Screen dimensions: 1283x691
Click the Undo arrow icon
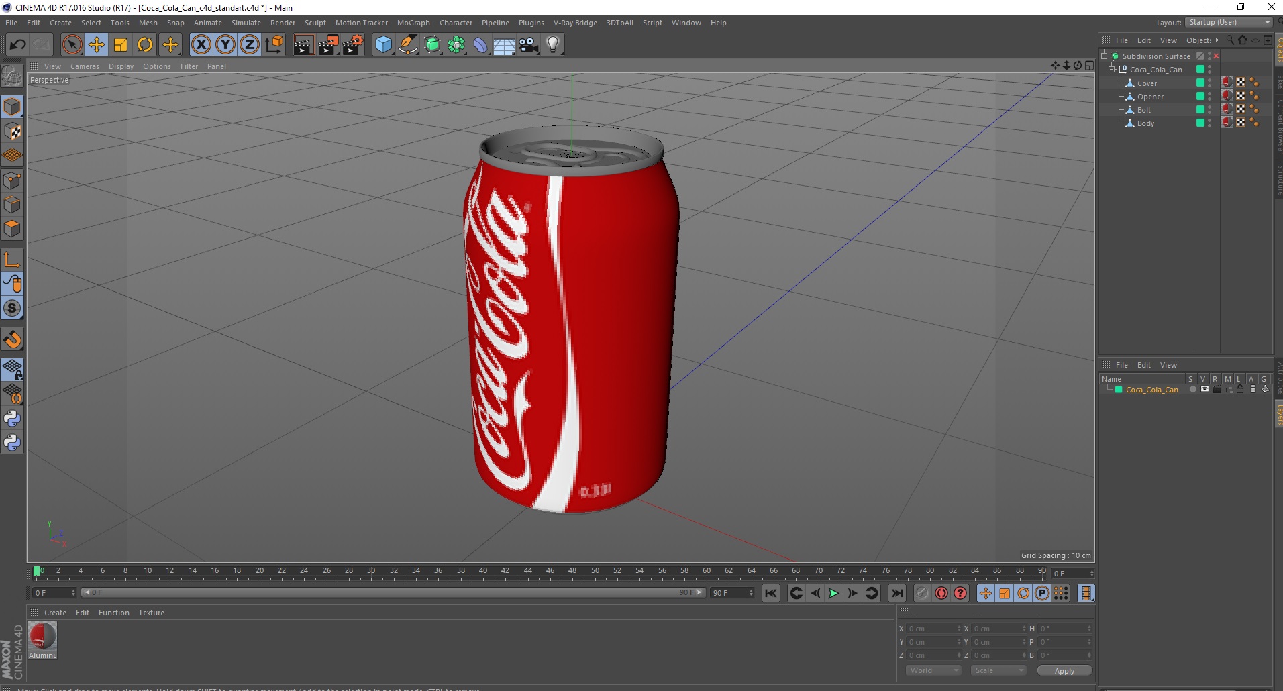[x=18, y=45]
